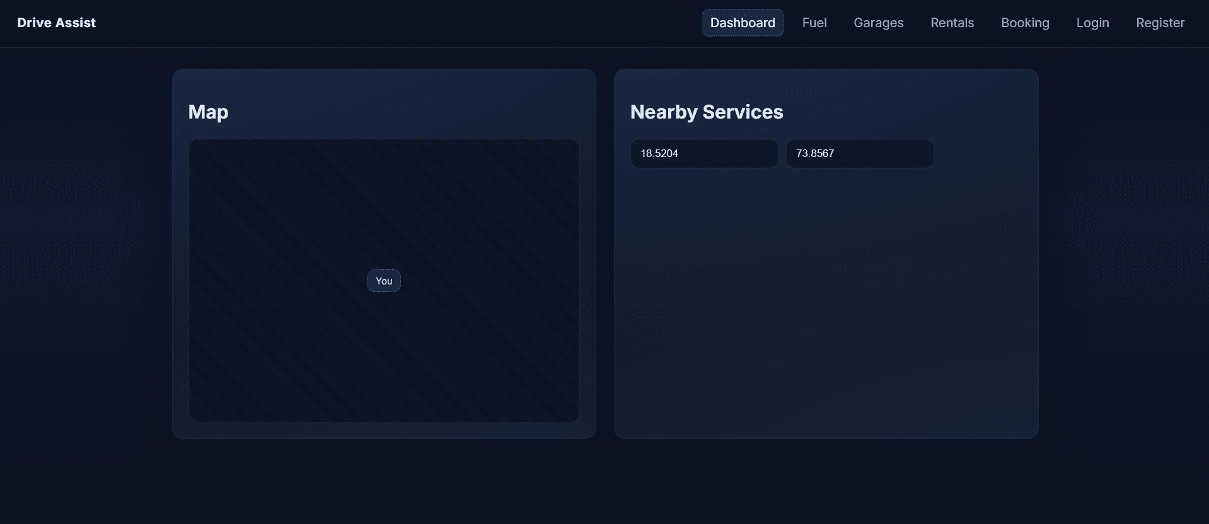Open the Login page

coord(1092,23)
